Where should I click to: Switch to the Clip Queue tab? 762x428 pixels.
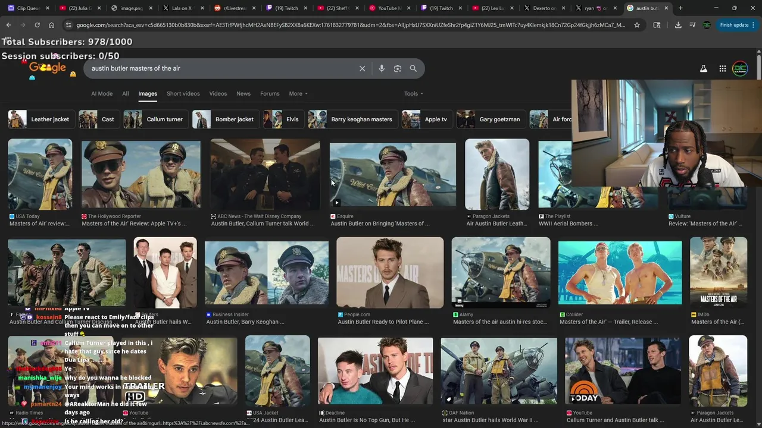tap(27, 8)
